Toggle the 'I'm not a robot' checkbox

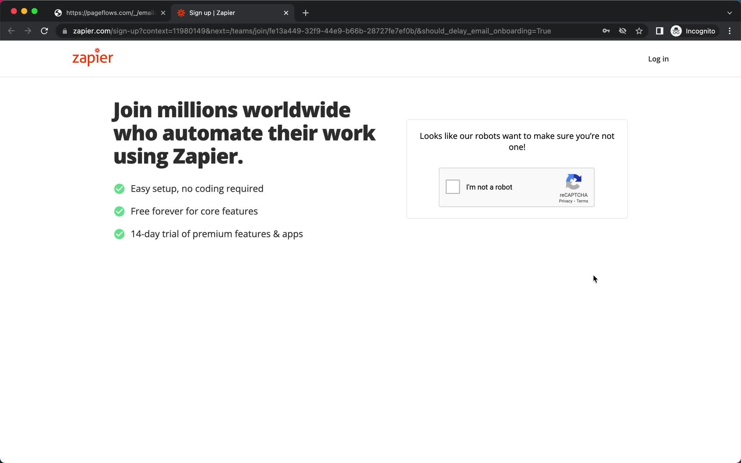point(452,187)
